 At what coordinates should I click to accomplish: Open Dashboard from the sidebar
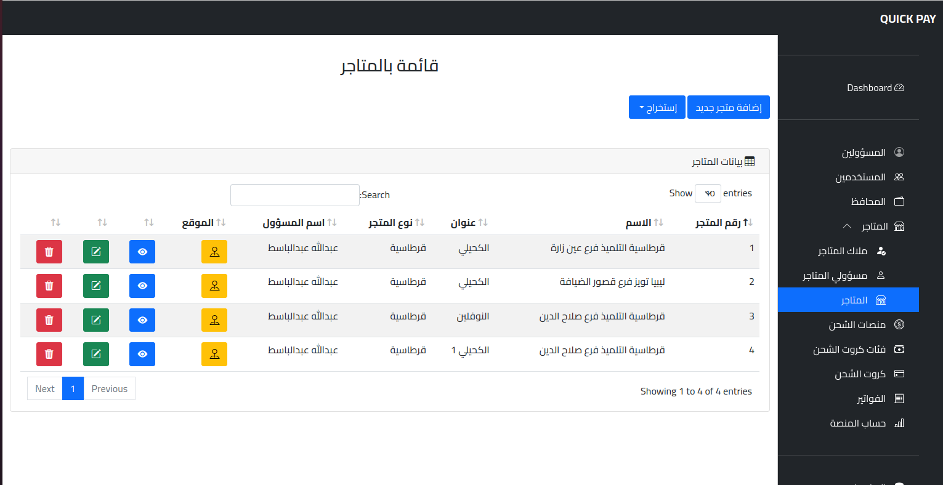(875, 88)
